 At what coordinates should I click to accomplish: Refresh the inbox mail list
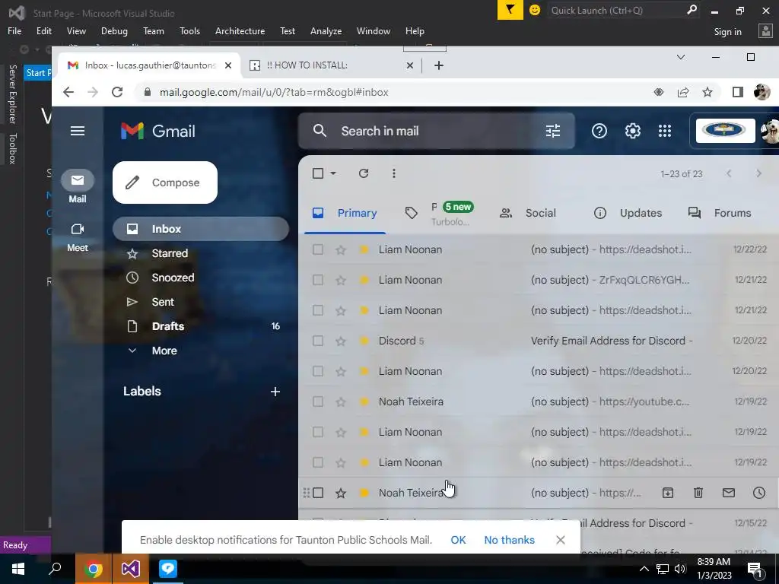pos(364,173)
